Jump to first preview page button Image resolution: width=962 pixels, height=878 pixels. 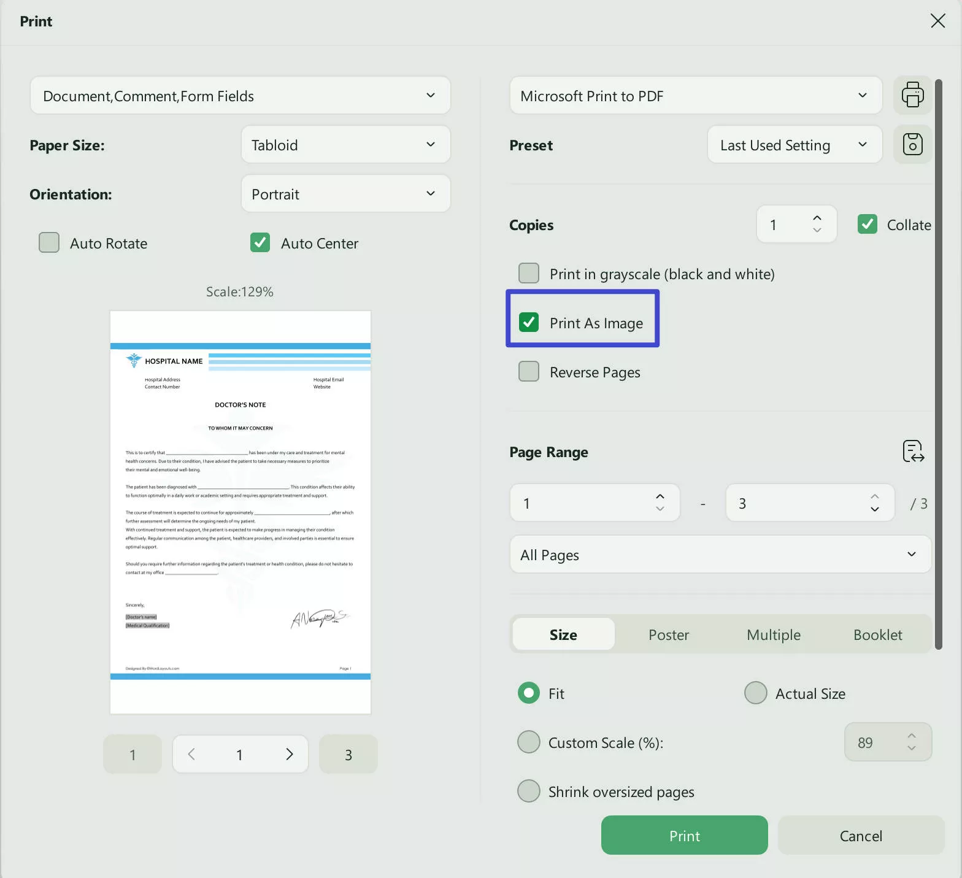click(133, 754)
